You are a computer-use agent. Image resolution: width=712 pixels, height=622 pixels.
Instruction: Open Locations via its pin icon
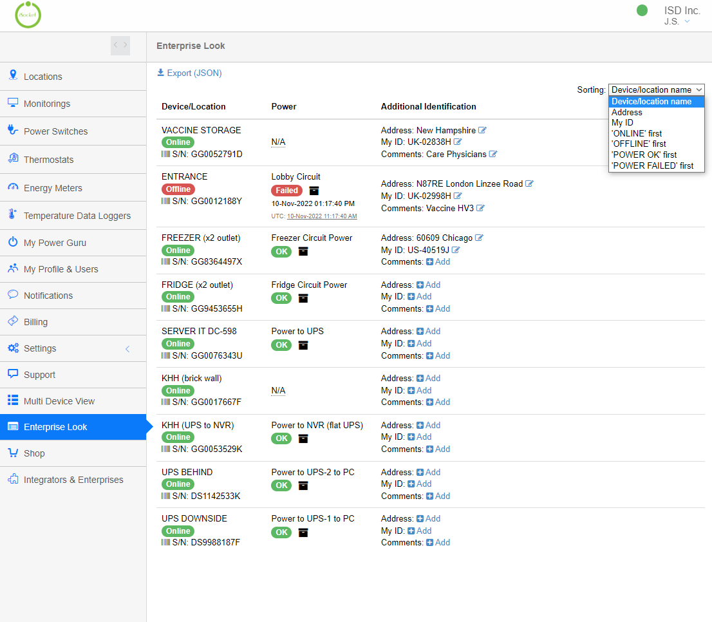click(13, 75)
